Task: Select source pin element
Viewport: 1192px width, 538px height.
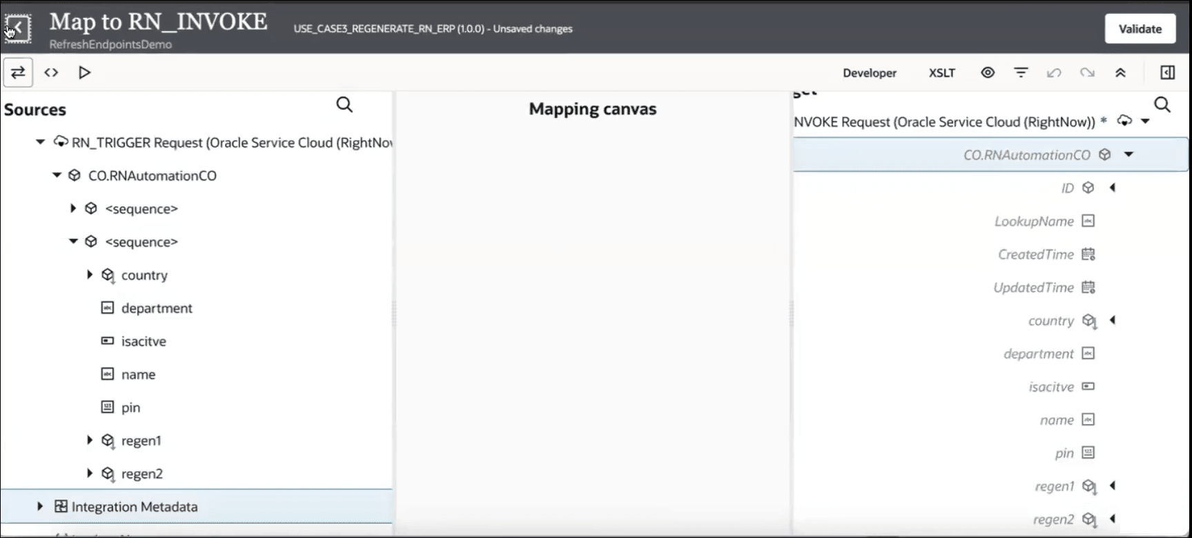Action: pyautogui.click(x=130, y=408)
